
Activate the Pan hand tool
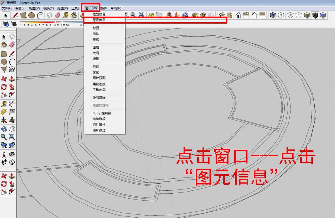pos(12,129)
